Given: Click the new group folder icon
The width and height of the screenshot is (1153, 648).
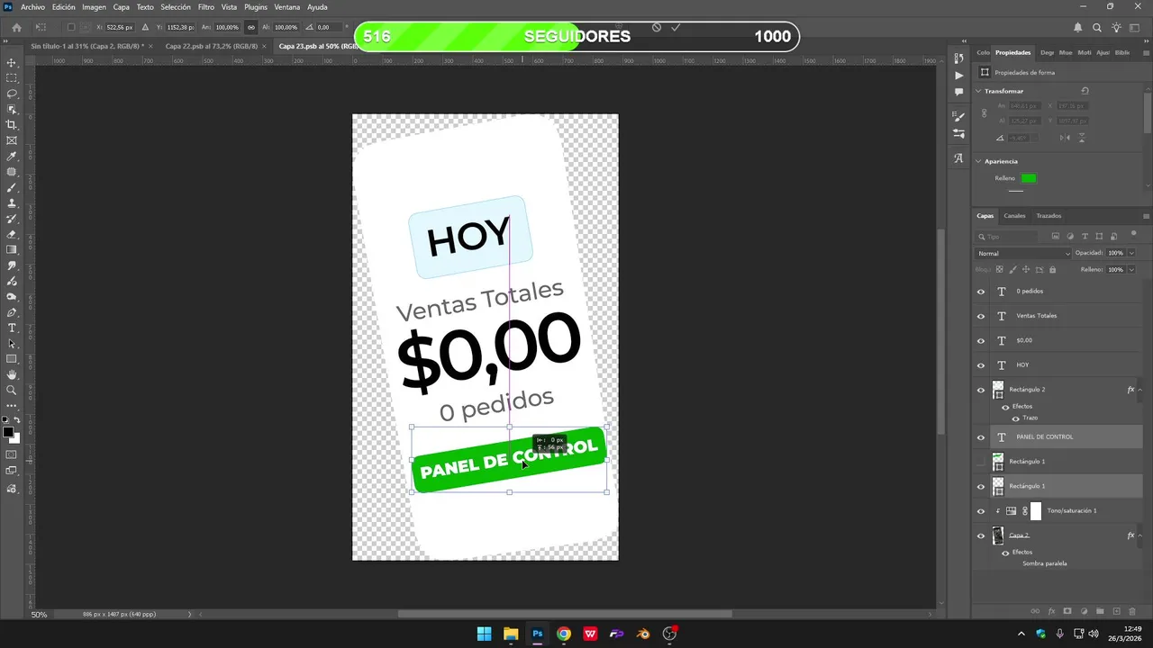Looking at the screenshot, I should [1100, 611].
